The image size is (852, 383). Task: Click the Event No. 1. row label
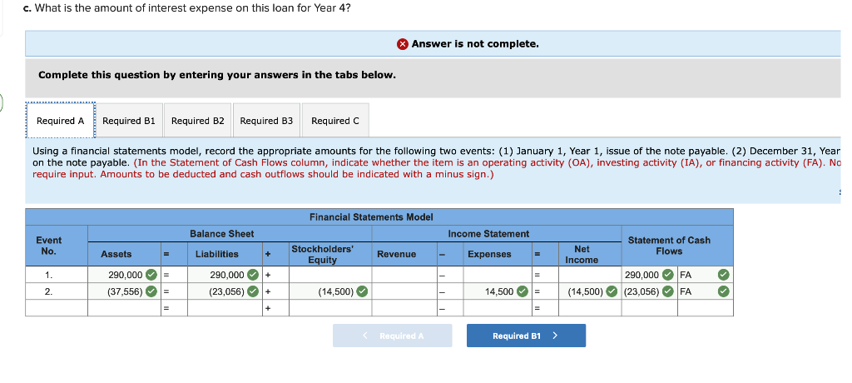[49, 275]
